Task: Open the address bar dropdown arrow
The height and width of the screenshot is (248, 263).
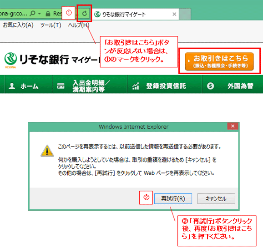Action: click(x=40, y=13)
